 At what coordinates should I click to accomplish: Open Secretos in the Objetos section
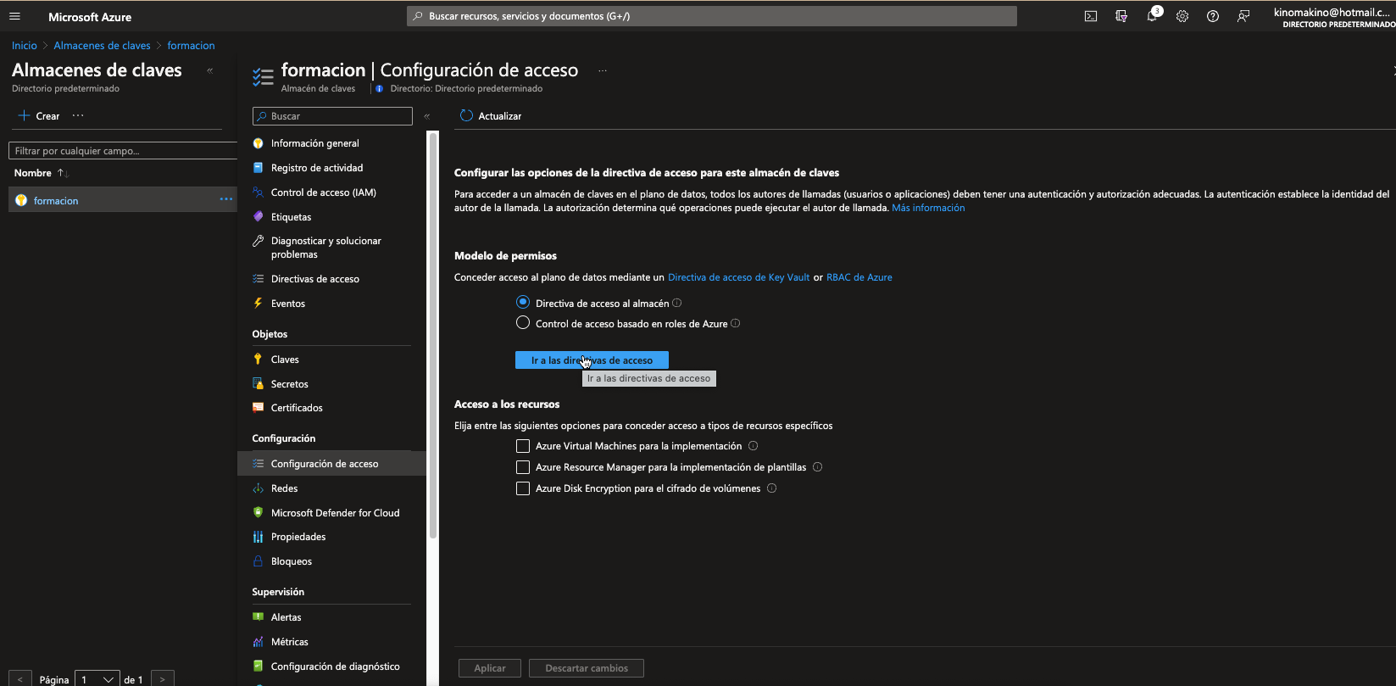click(289, 384)
